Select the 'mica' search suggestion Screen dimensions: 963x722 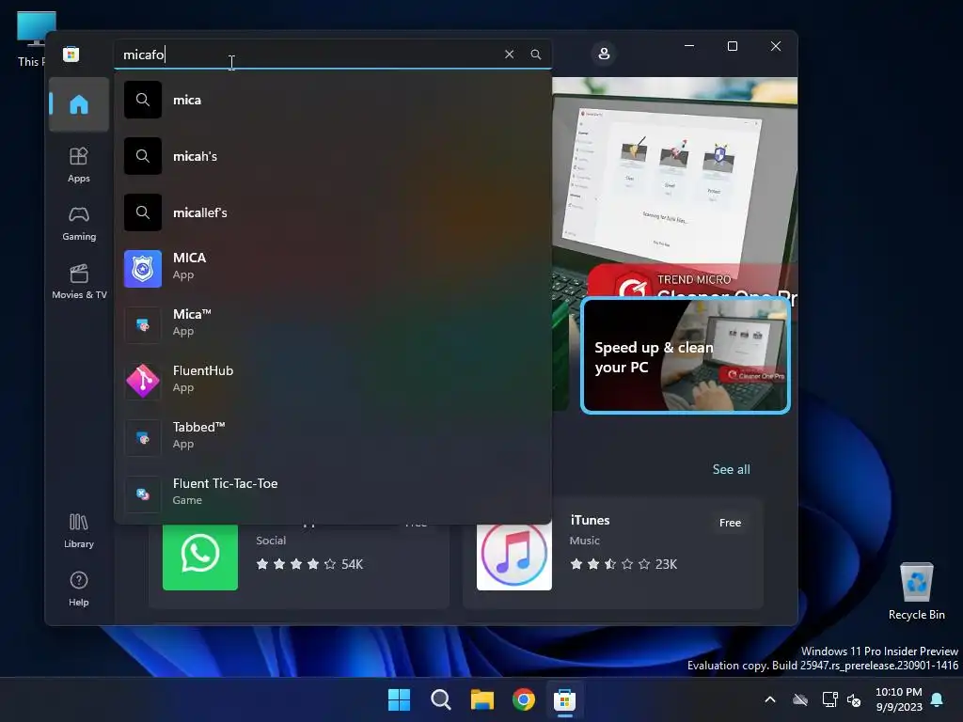333,100
